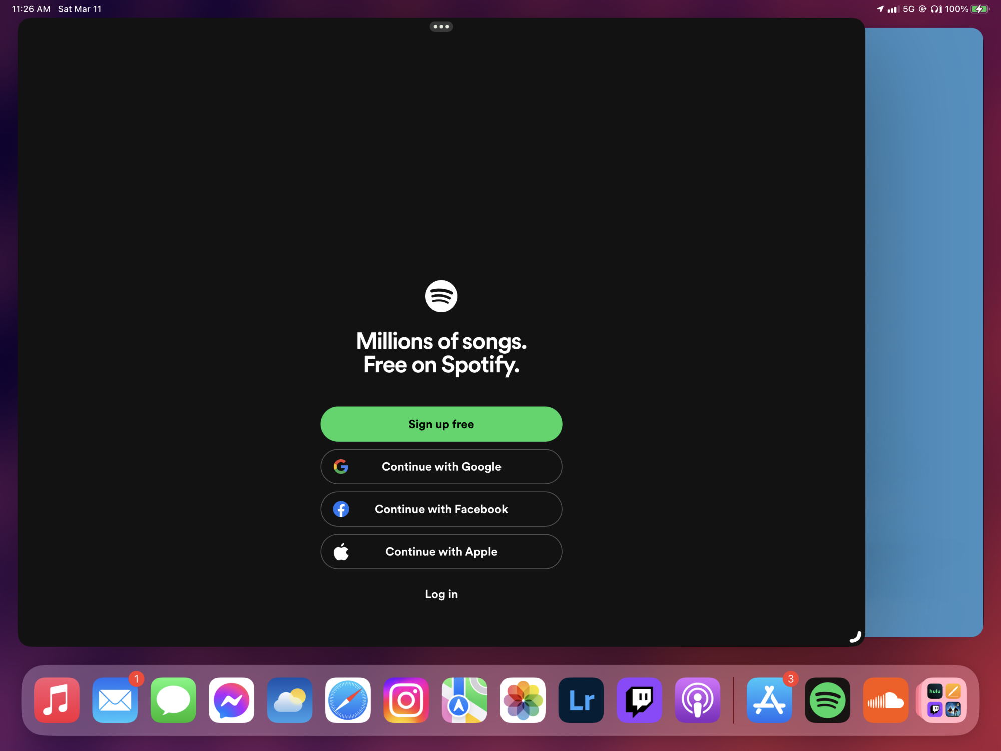
Task: Choose Continue with Facebook
Action: click(x=441, y=509)
